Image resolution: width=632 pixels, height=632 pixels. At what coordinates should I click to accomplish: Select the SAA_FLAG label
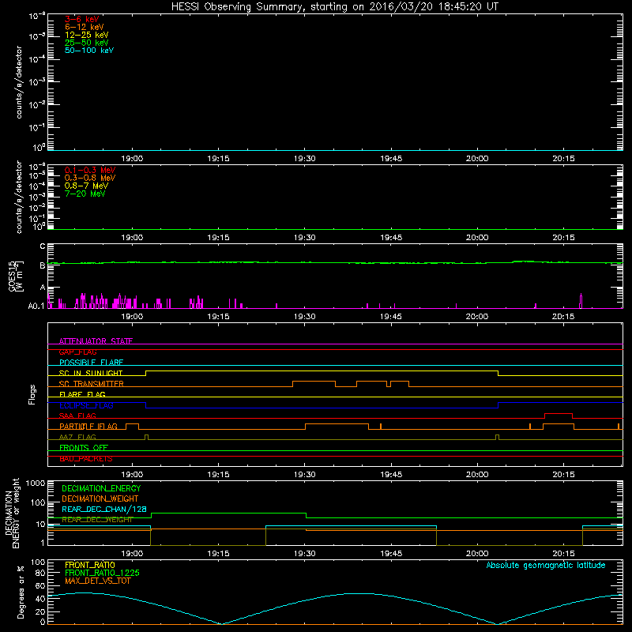(x=77, y=416)
